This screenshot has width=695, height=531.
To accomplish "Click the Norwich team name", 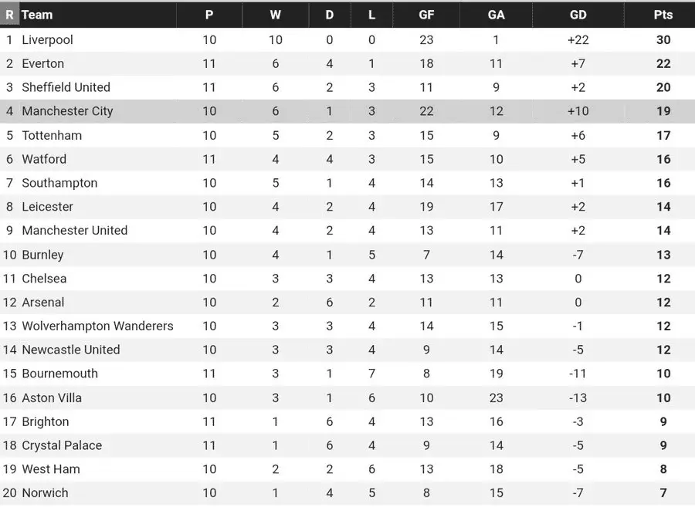I will pos(45,493).
